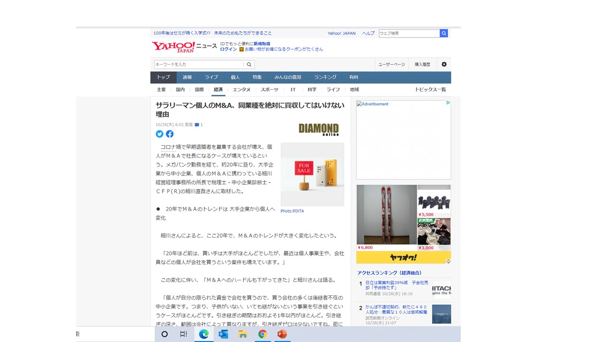Screen dimensions: 608x342
Task: Select the 有料 tab
Action: click(x=354, y=77)
